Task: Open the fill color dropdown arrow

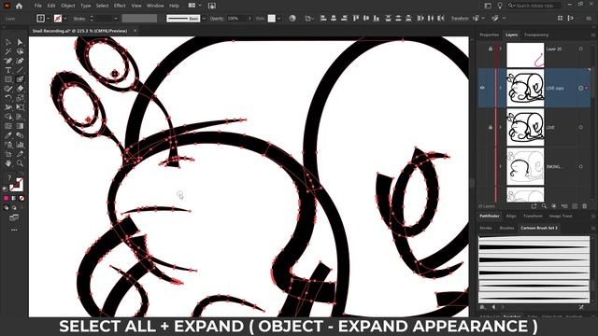Action: 48,19
